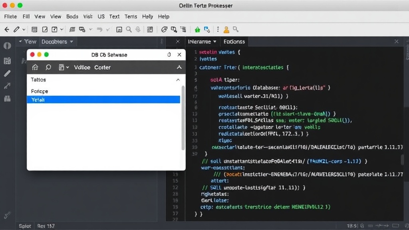This screenshot has width=409, height=230.
Task: Open the Fill menu
Action: [26, 16]
